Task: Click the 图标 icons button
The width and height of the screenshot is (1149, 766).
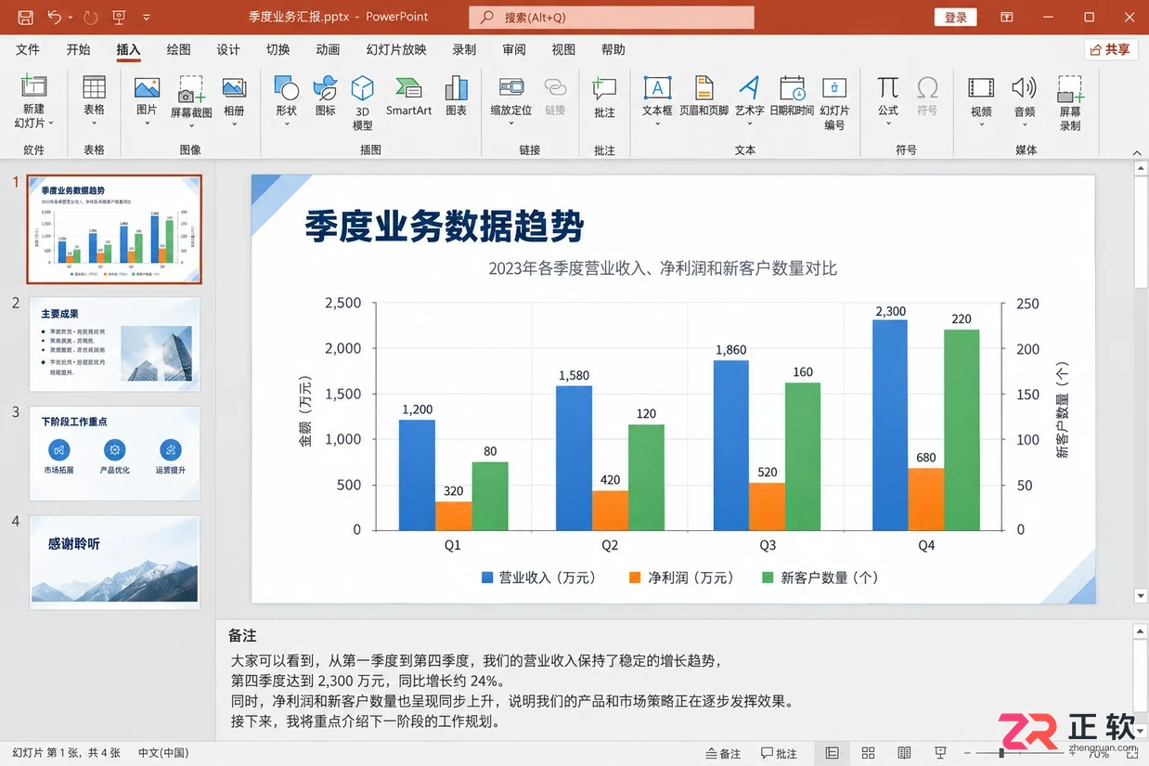Action: pos(325,97)
